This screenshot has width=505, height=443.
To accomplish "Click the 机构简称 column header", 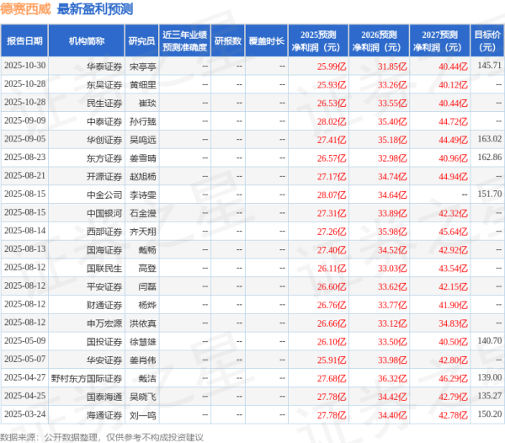I will (x=87, y=41).
